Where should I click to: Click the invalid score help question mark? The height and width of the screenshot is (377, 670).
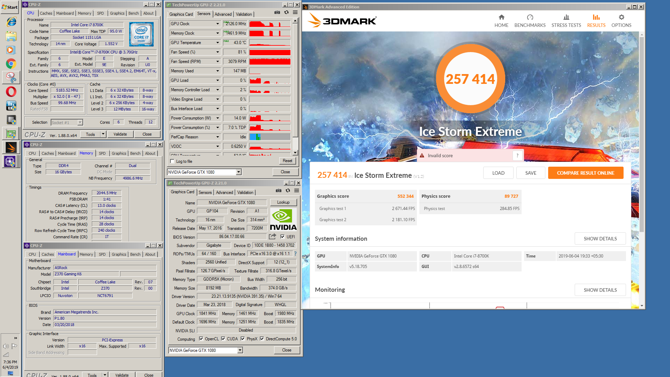click(517, 156)
